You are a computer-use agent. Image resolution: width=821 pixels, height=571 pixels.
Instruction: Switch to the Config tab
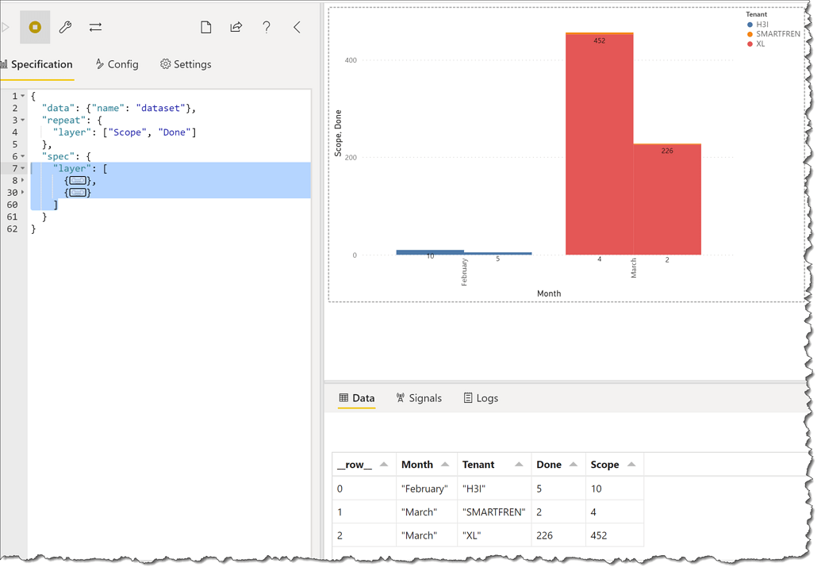point(117,64)
